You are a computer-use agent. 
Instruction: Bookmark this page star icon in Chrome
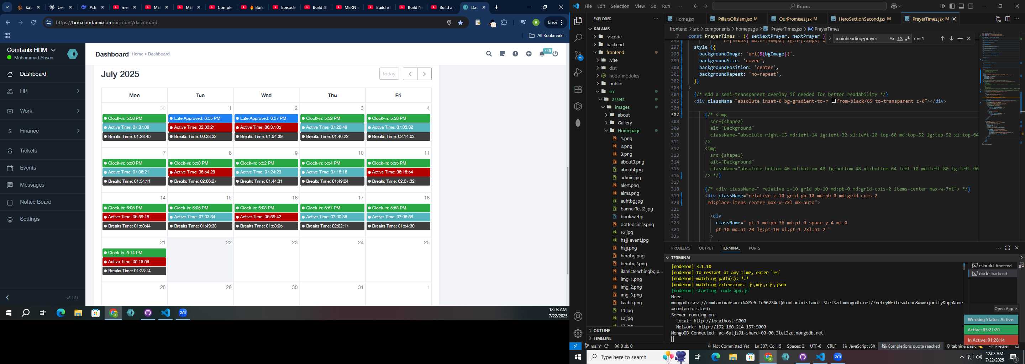pyautogui.click(x=461, y=23)
